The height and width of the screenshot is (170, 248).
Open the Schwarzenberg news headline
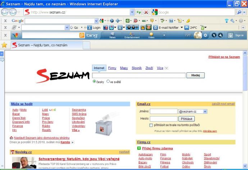[79, 159]
